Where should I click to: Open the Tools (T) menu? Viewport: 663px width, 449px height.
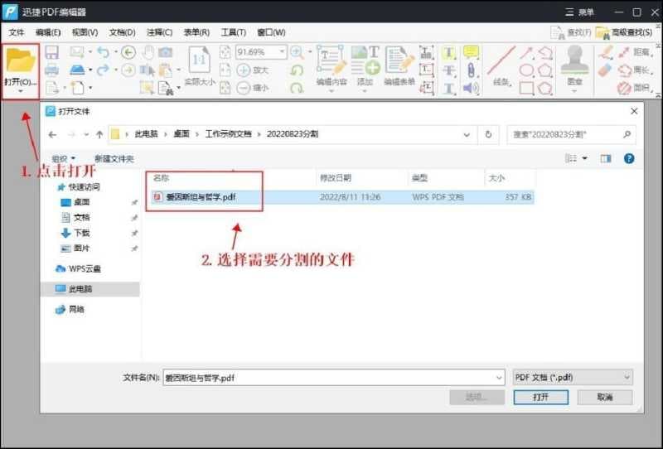234,32
